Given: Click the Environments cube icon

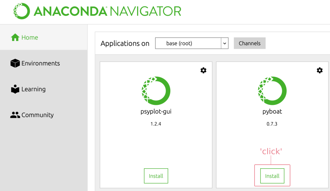Looking at the screenshot, I should point(15,63).
